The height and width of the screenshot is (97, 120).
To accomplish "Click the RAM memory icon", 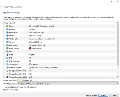I will 7,55.
